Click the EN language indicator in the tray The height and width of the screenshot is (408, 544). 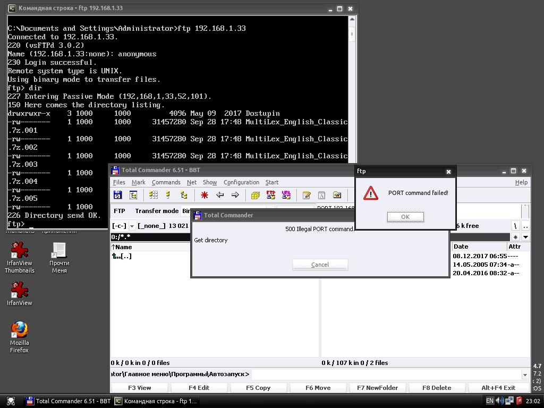(x=489, y=401)
